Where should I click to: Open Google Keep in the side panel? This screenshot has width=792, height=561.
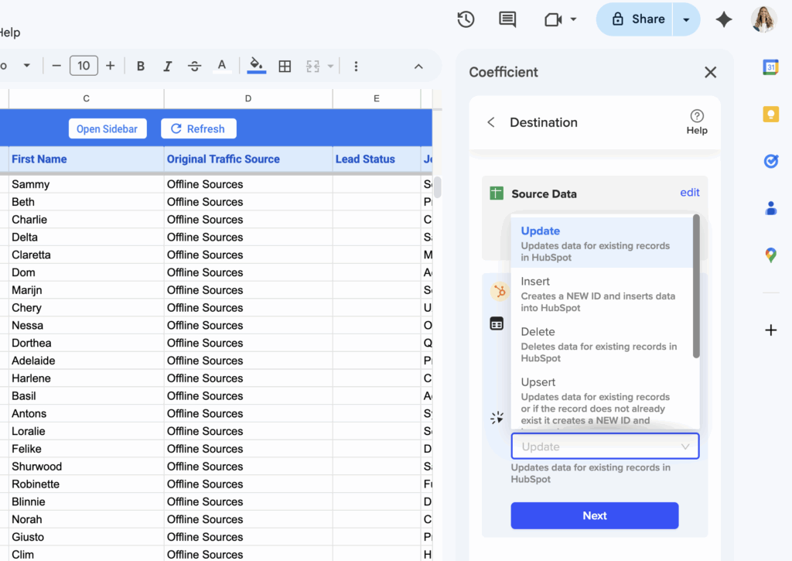coord(770,114)
